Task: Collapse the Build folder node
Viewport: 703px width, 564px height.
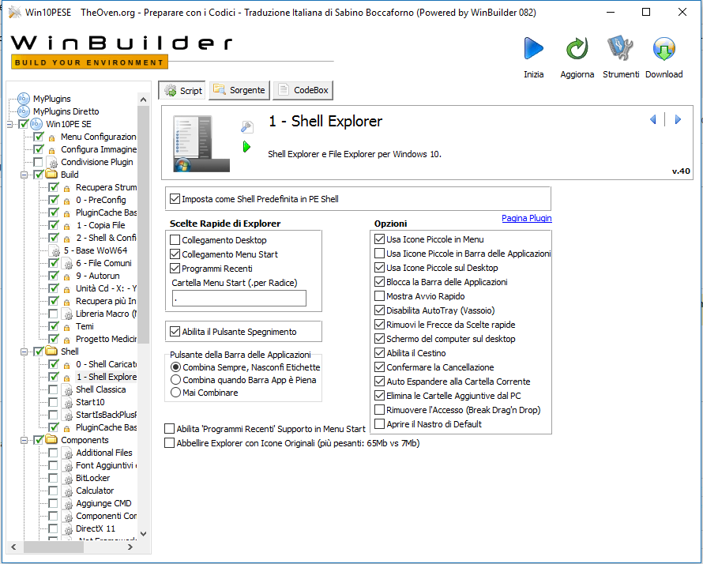Action: (x=24, y=175)
